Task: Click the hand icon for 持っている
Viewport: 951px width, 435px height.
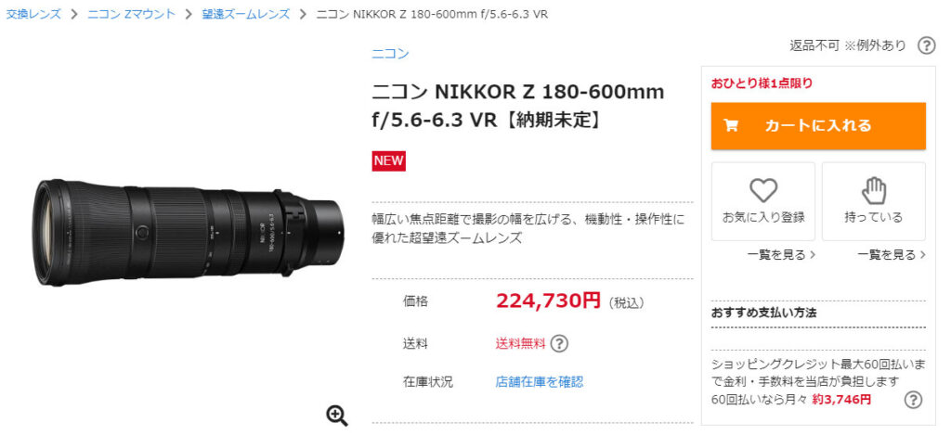Action: point(874,190)
